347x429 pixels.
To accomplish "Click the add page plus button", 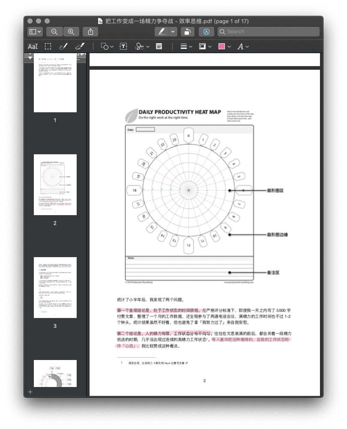I will pyautogui.click(x=30, y=392).
